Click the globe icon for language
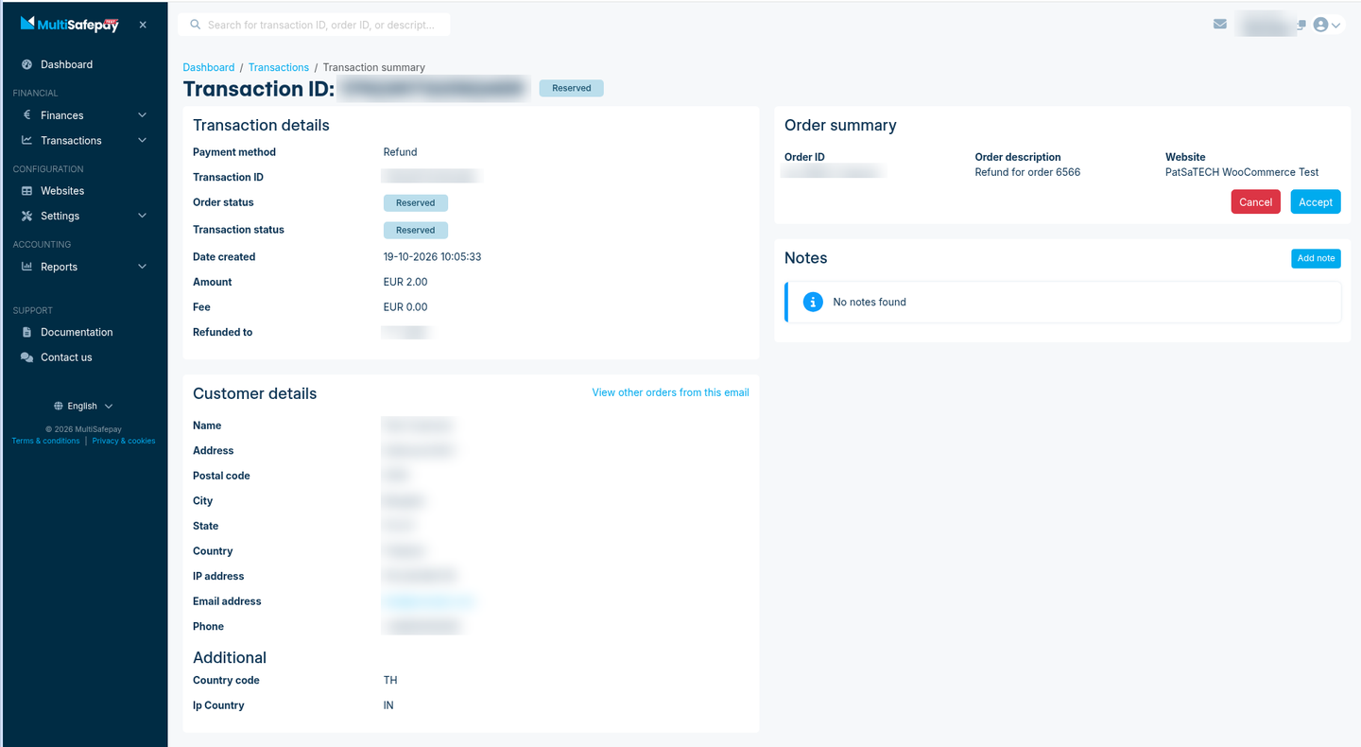 pyautogui.click(x=59, y=406)
